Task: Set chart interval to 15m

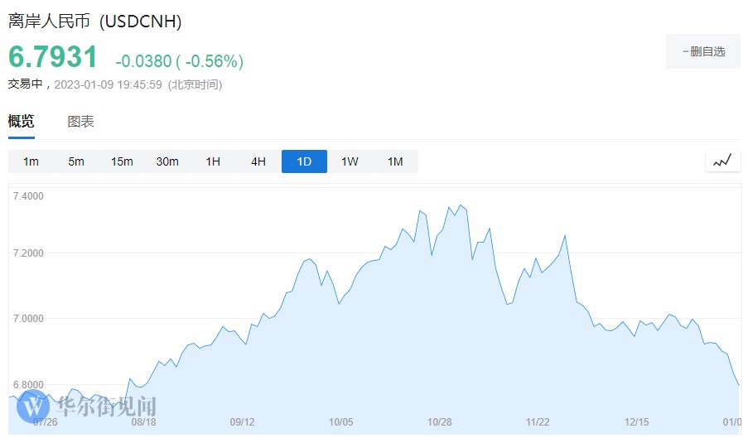Action: [122, 161]
